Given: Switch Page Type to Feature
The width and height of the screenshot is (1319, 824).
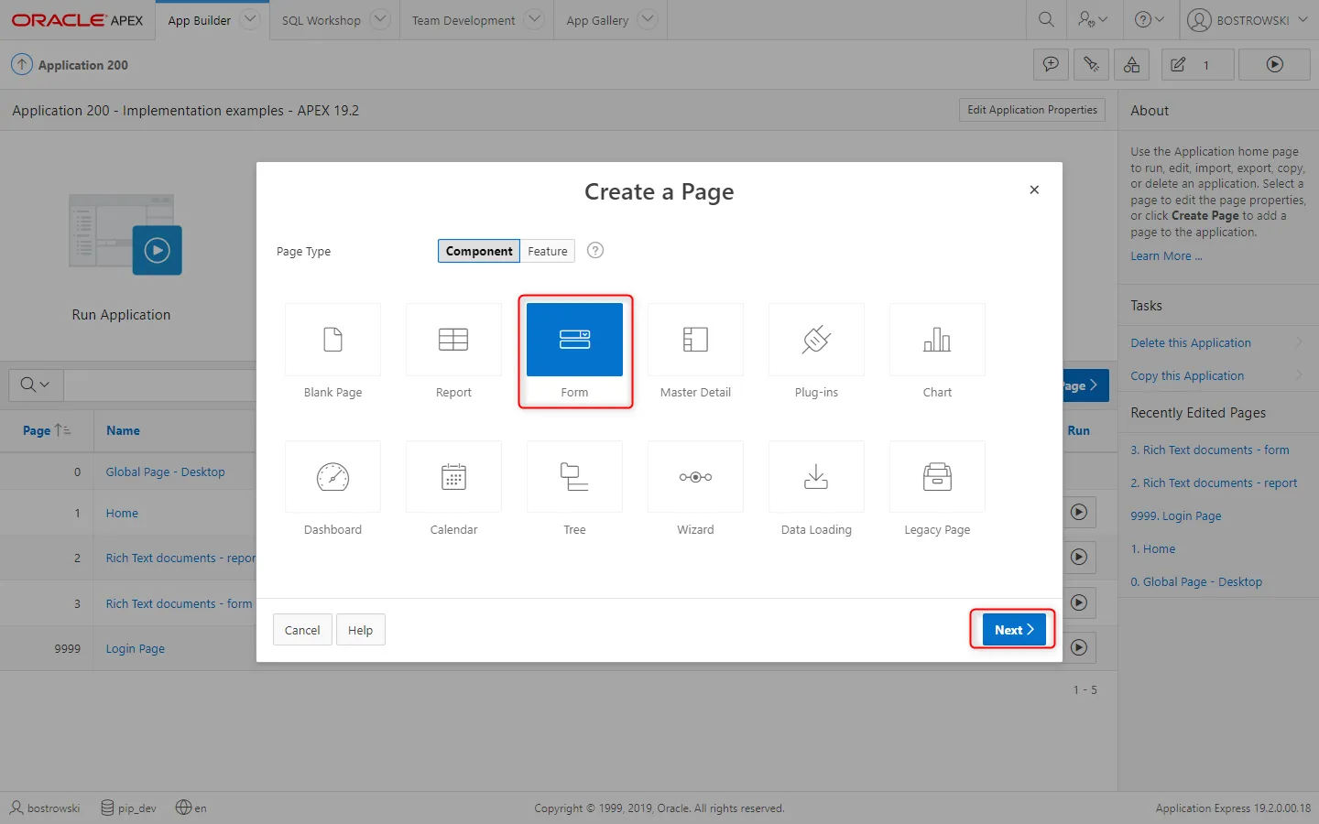Looking at the screenshot, I should tap(548, 251).
